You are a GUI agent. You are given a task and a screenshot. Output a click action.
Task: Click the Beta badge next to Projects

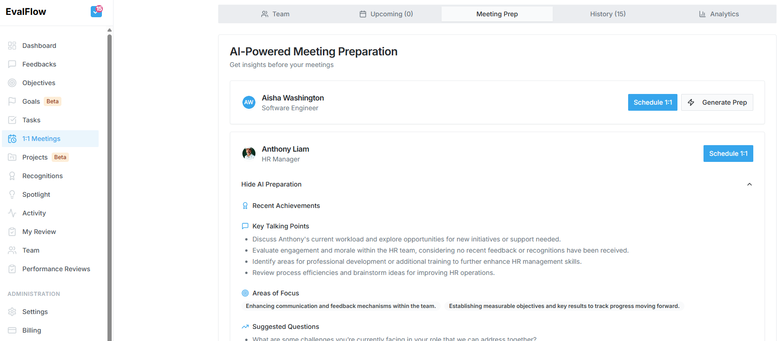coord(60,157)
